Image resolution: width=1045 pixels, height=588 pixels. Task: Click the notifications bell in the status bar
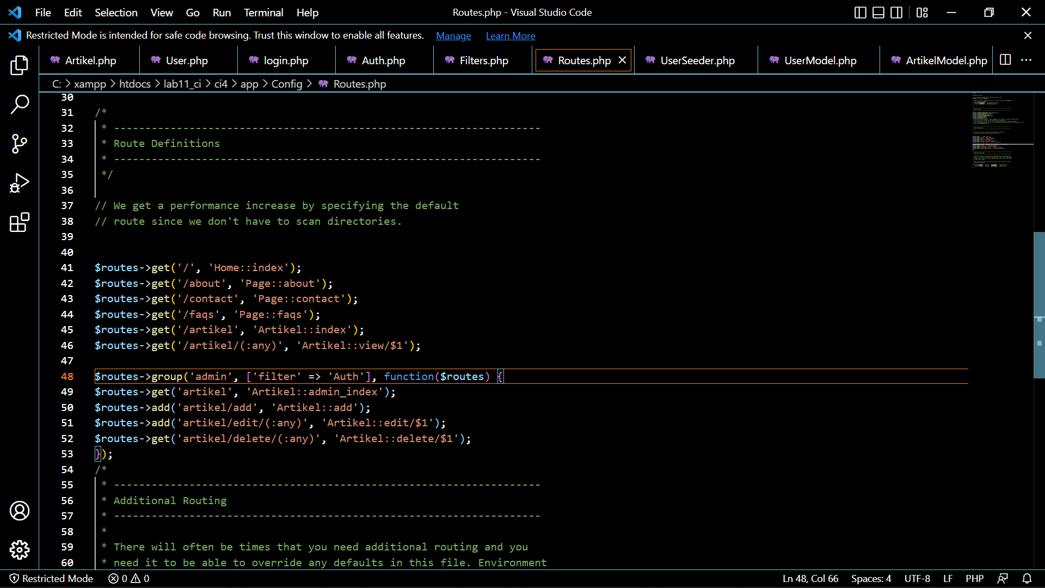(1028, 579)
